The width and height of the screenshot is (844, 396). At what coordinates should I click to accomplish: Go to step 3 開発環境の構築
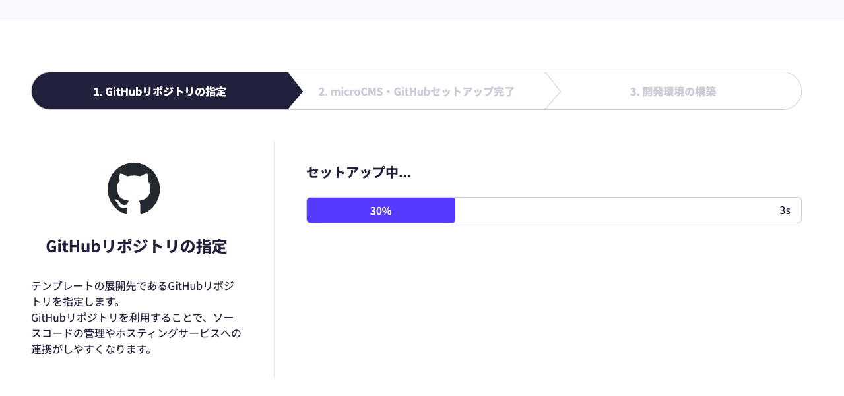tap(672, 92)
